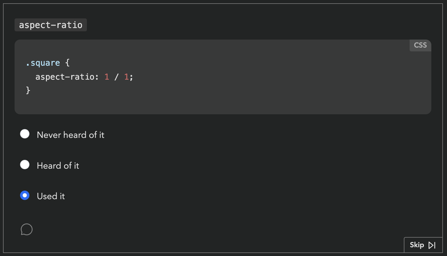Click the 'Used it' option label

(51, 196)
